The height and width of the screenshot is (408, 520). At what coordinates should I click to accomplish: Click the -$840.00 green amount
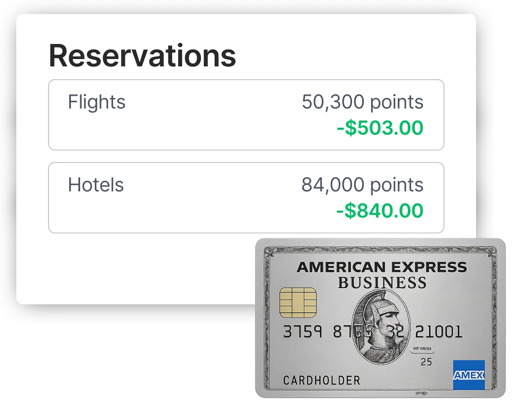pos(380,211)
